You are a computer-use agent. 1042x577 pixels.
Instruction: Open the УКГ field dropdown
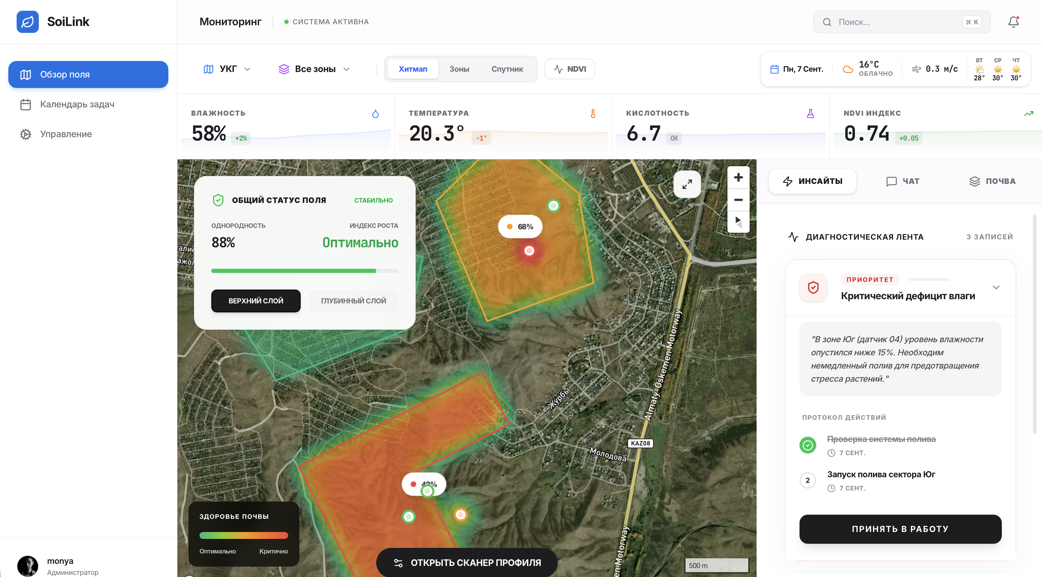tap(227, 69)
